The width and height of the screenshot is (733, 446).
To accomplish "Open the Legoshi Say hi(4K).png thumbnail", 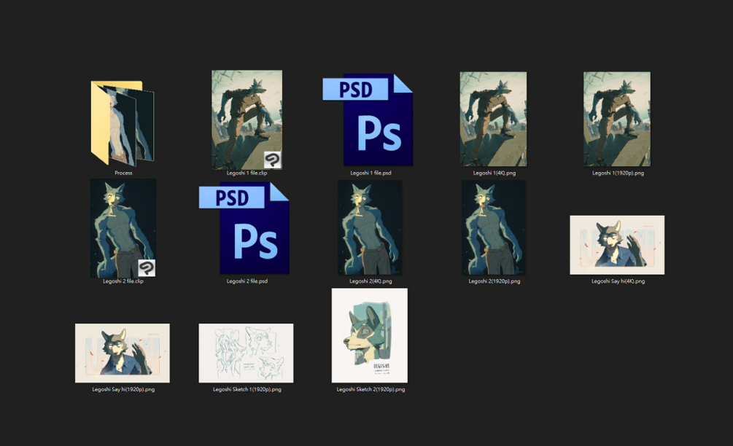I will [x=617, y=245].
